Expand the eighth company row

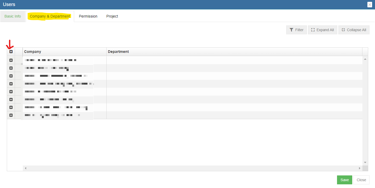11,115
